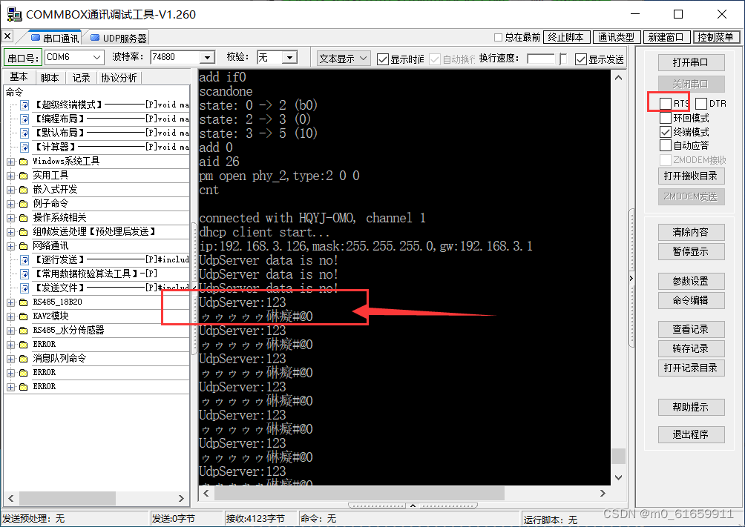The height and width of the screenshot is (527, 745).
Task: Enable the 自动应答 checkbox
Action: 666,145
